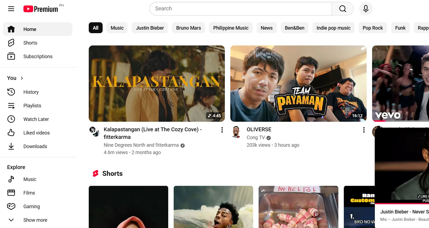The height and width of the screenshot is (228, 429).
Task: Open Nine Degrees North channel avatar
Action: point(94,132)
